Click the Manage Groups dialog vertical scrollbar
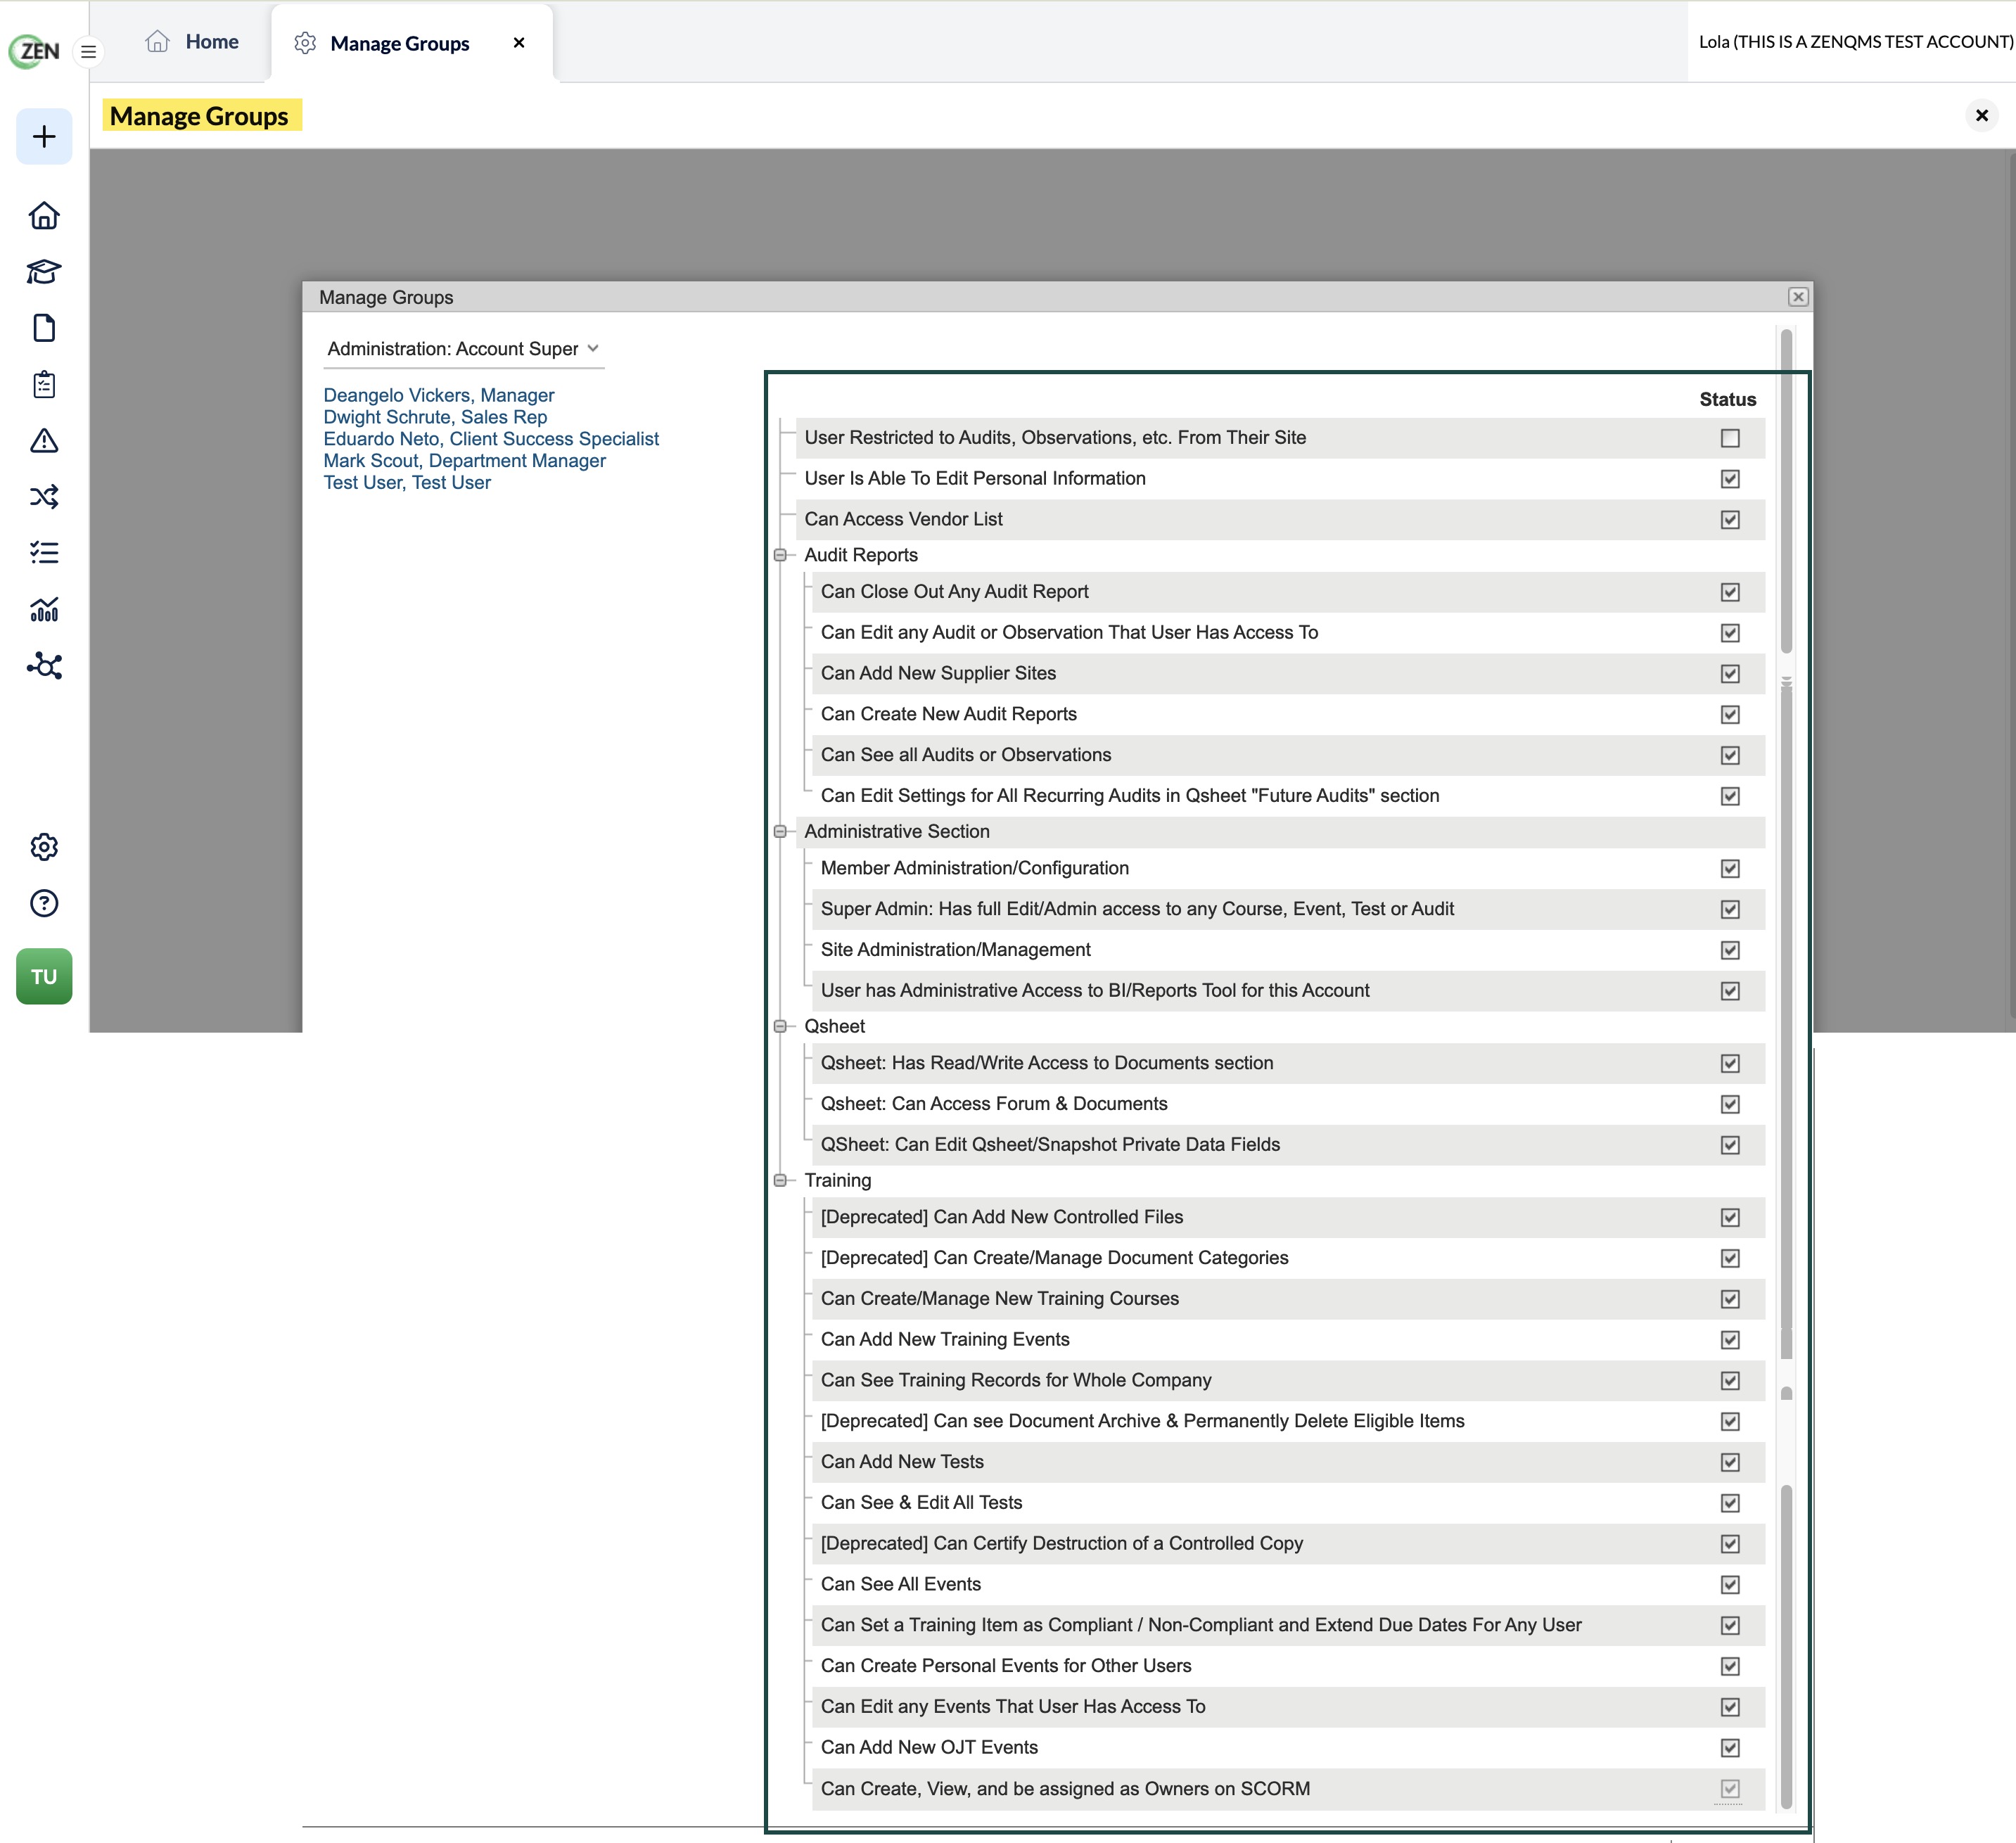The width and height of the screenshot is (2016, 1843). 1786,1068
